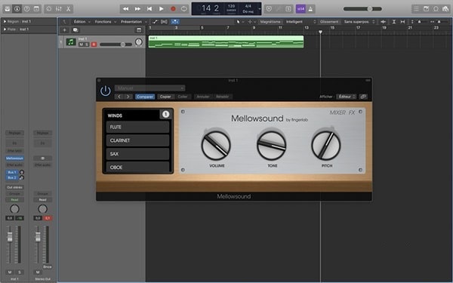Click the Inst 1 track pan knob
The width and height of the screenshot is (453, 283).
tap(139, 42)
